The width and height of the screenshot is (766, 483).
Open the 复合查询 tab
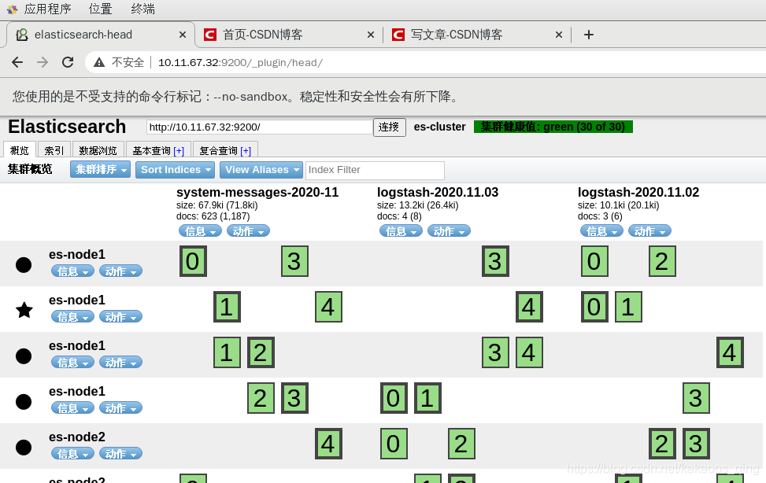[218, 150]
